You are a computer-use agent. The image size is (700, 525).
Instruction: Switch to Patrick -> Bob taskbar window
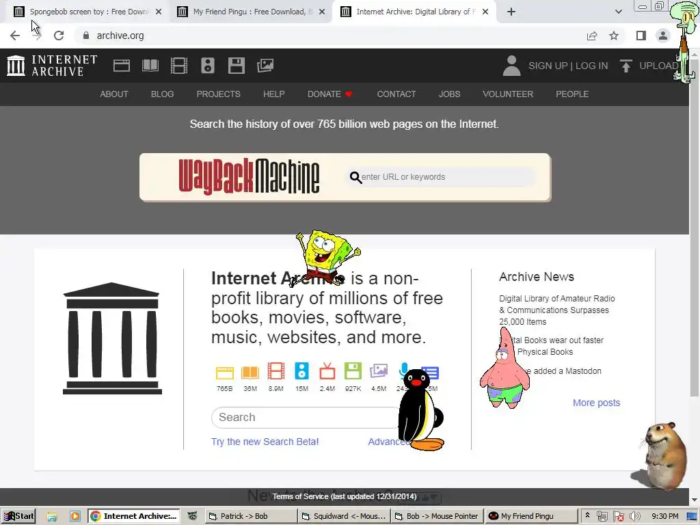(252, 516)
